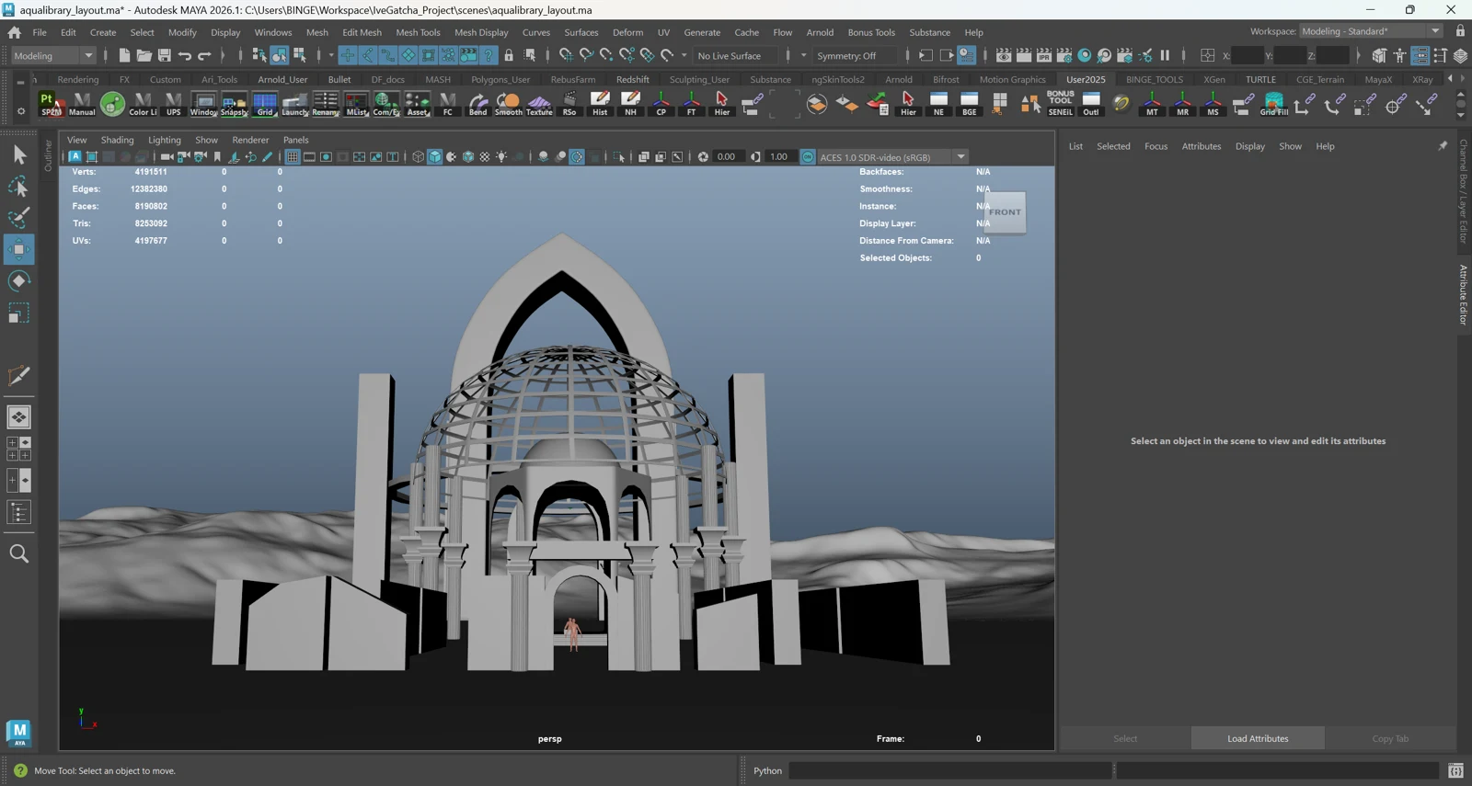Click the Open Scene folder icon
Screen dimensions: 1472x786
(144, 55)
